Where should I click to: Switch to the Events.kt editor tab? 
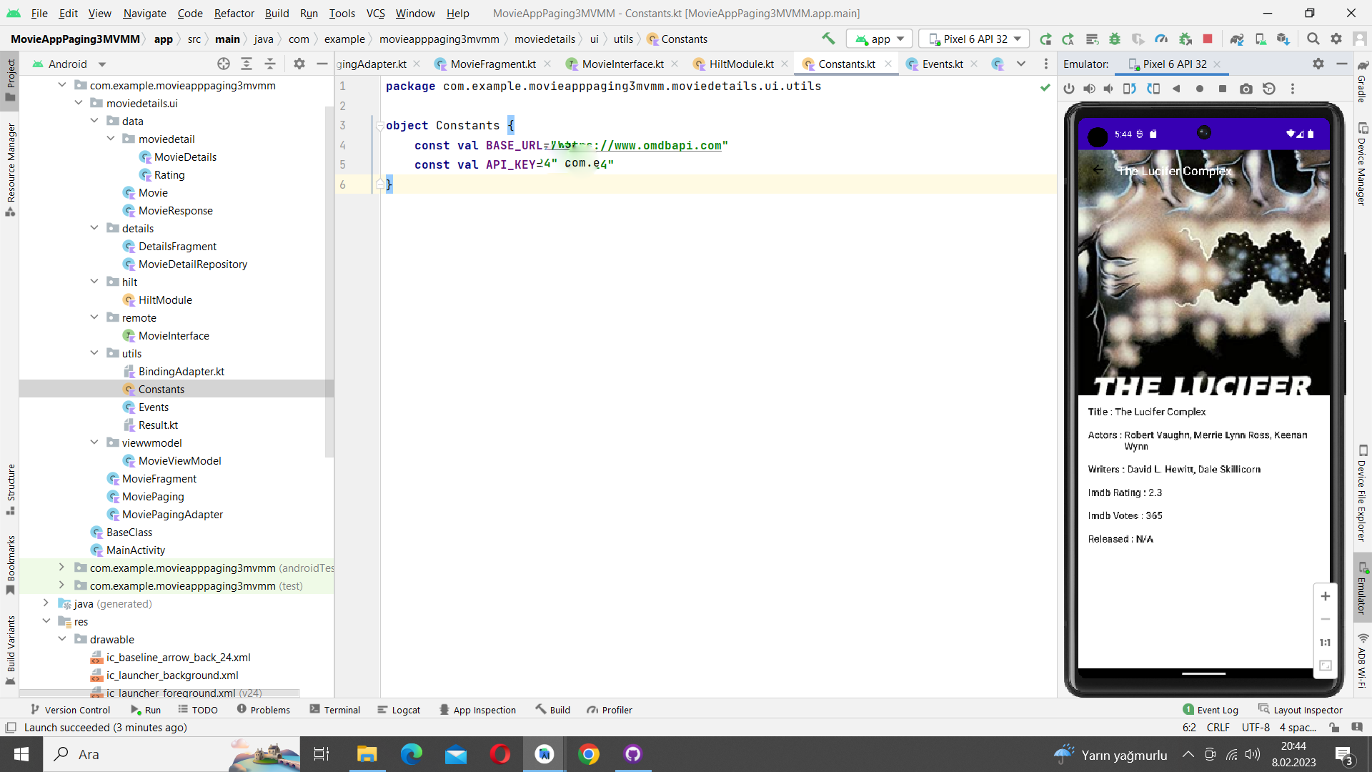941,64
